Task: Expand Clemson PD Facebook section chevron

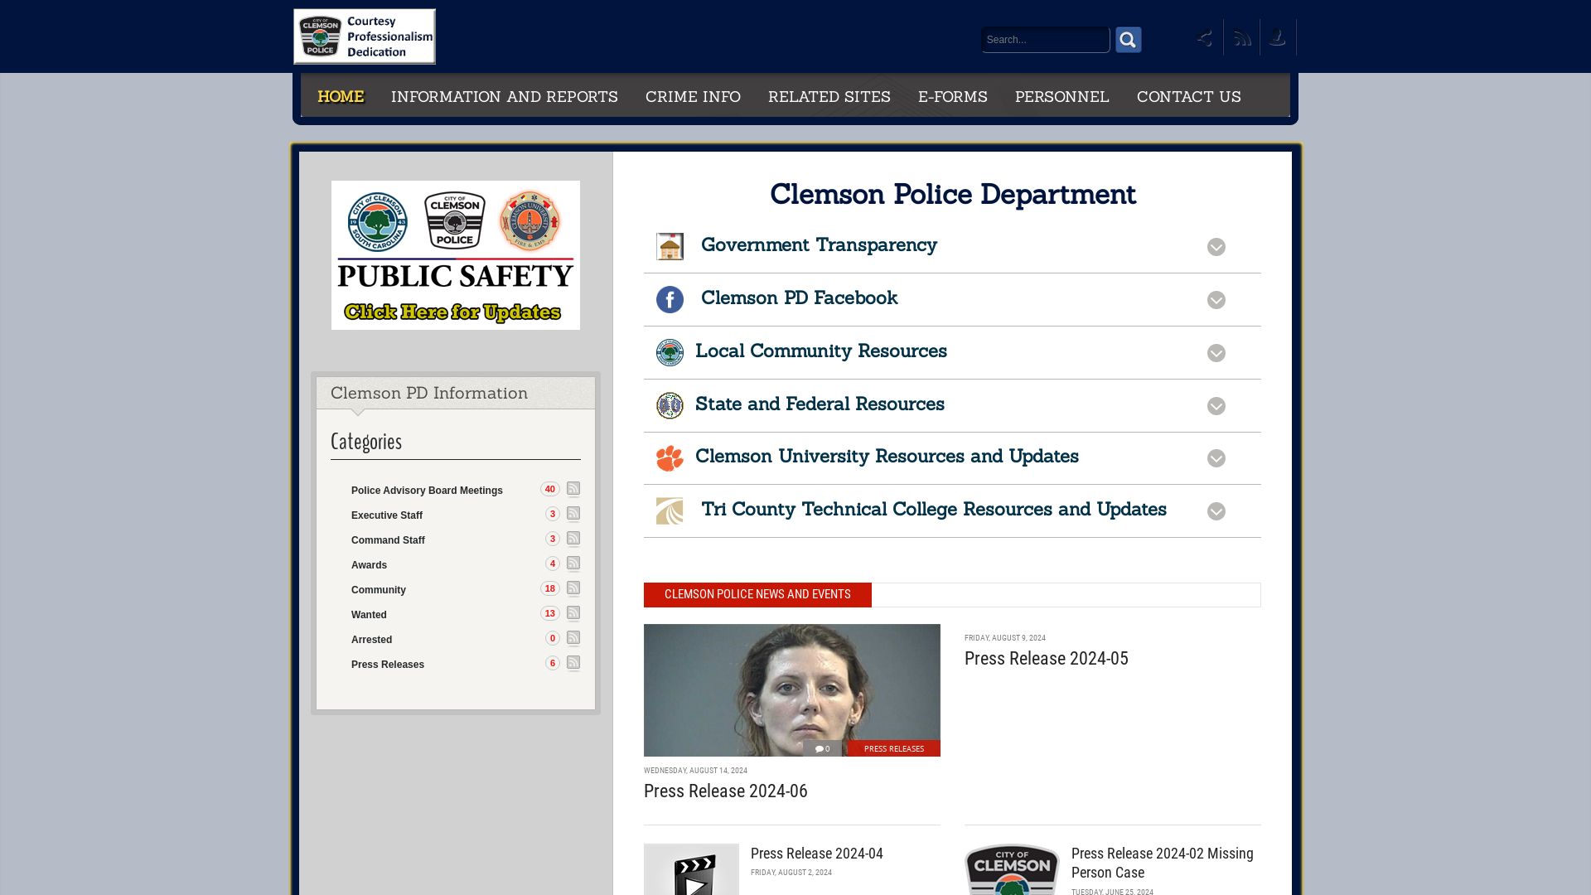Action: [x=1216, y=300]
